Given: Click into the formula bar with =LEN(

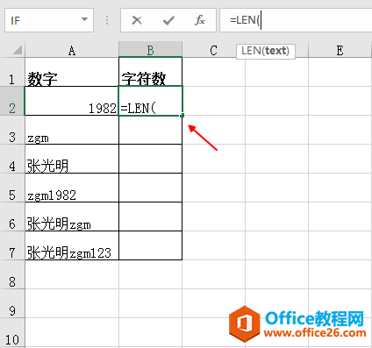Looking at the screenshot, I should pos(296,20).
